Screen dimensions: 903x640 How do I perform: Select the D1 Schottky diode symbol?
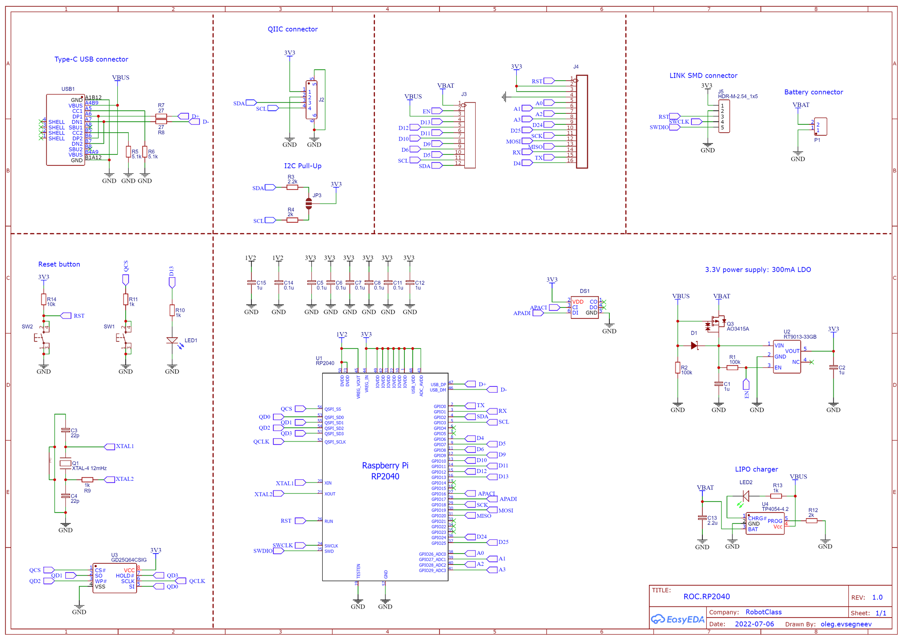(694, 345)
